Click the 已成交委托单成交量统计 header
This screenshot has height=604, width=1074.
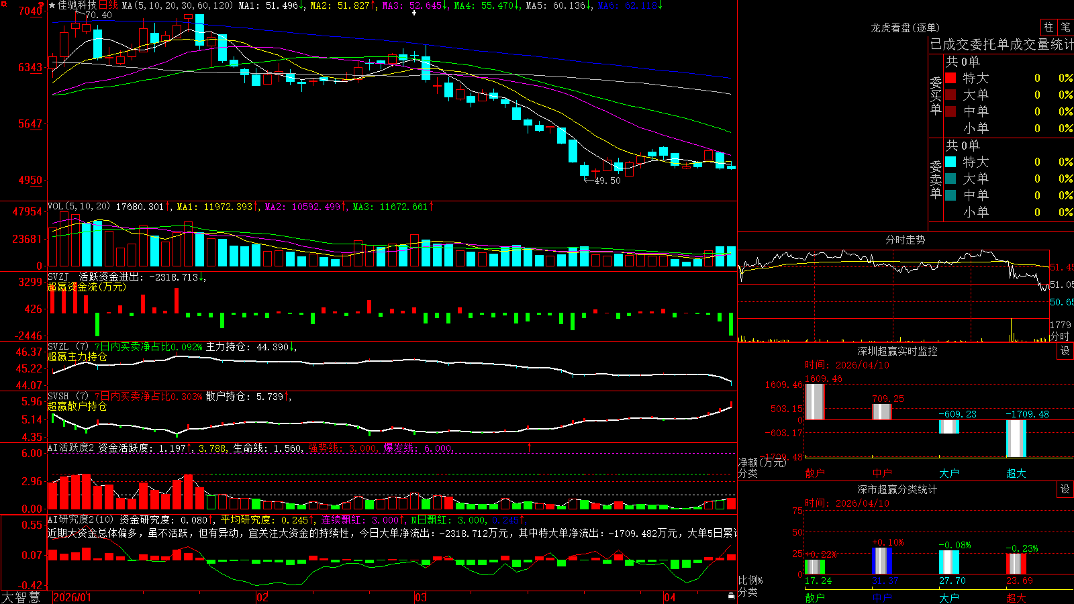1002,45
